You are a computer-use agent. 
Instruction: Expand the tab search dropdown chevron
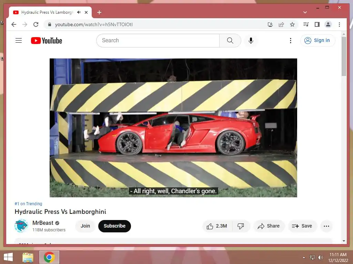305,12
